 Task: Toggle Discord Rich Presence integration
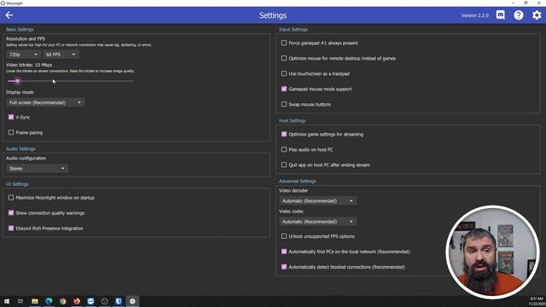tap(11, 229)
